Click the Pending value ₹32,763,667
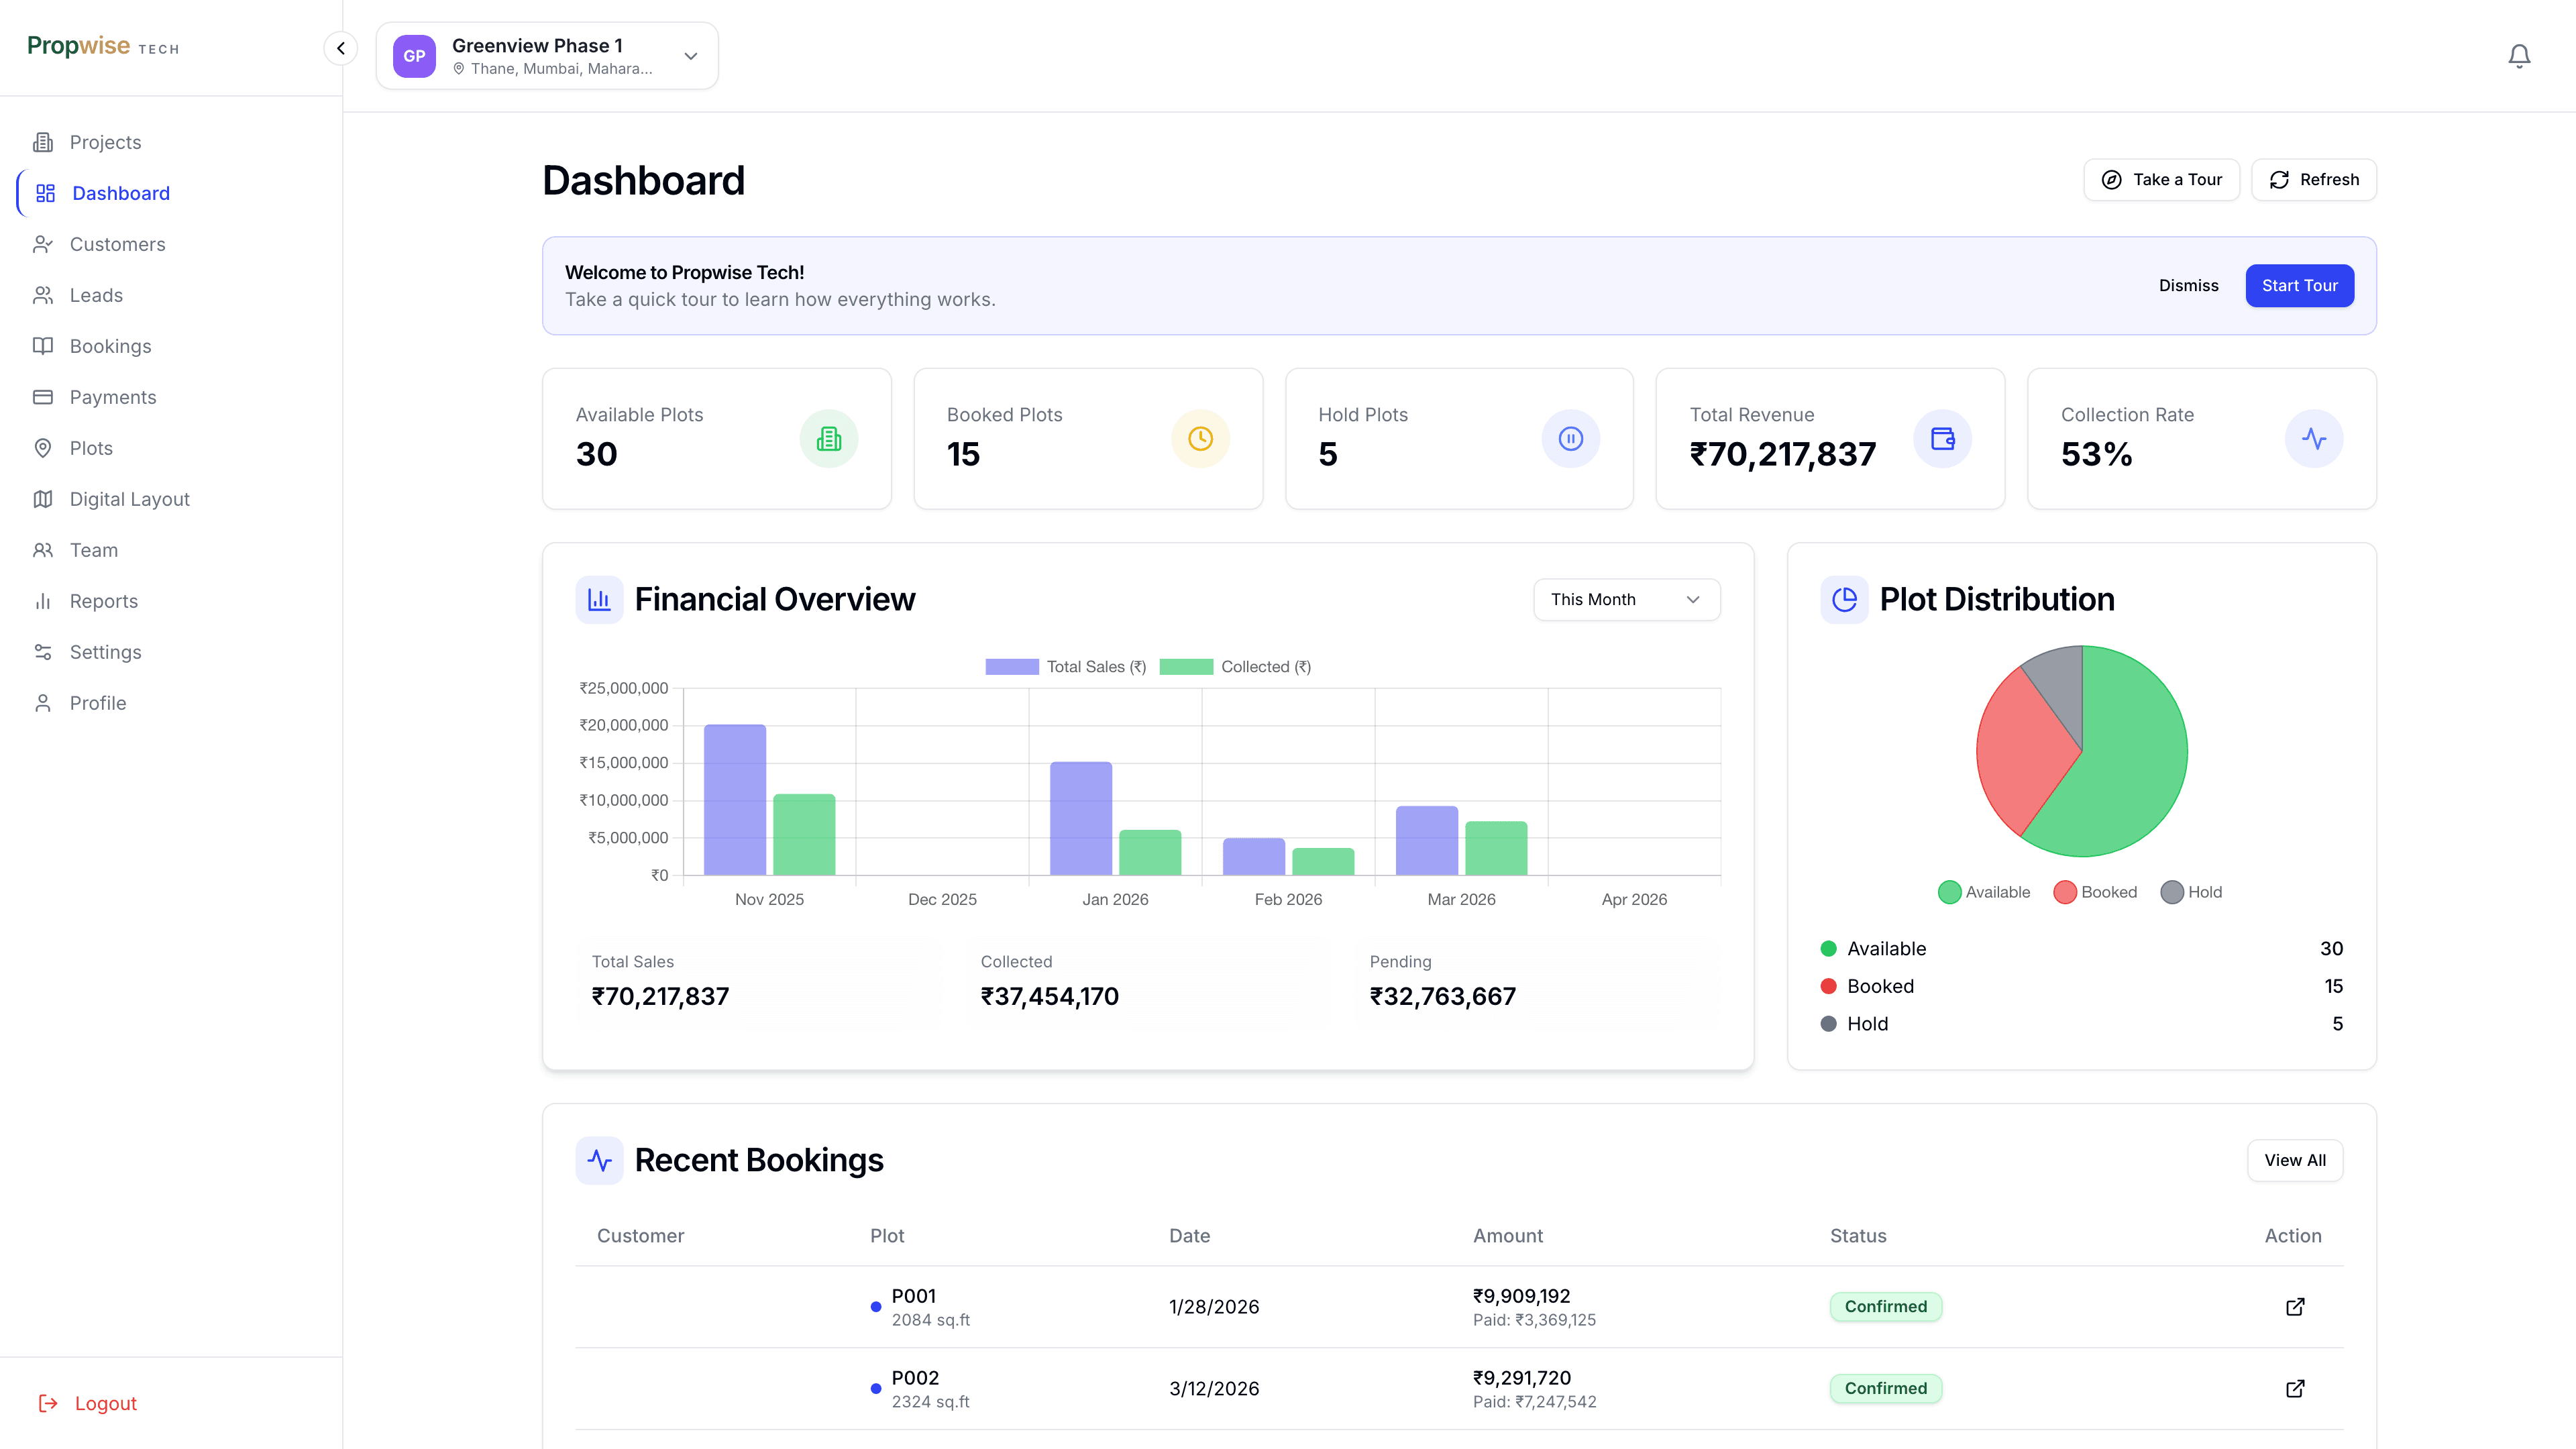2576x1449 pixels. pyautogui.click(x=1442, y=997)
